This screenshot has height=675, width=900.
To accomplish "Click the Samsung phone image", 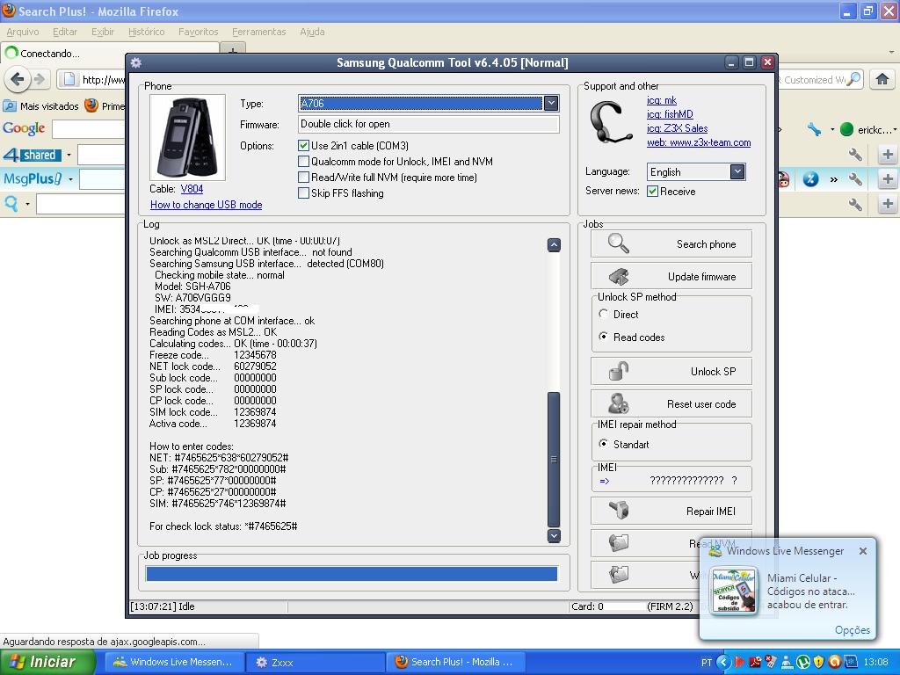I will pos(187,138).
